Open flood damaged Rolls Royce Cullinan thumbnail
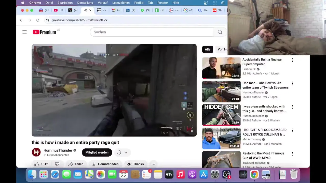Image resolution: width=326 pixels, height=183 pixels. coord(221,139)
